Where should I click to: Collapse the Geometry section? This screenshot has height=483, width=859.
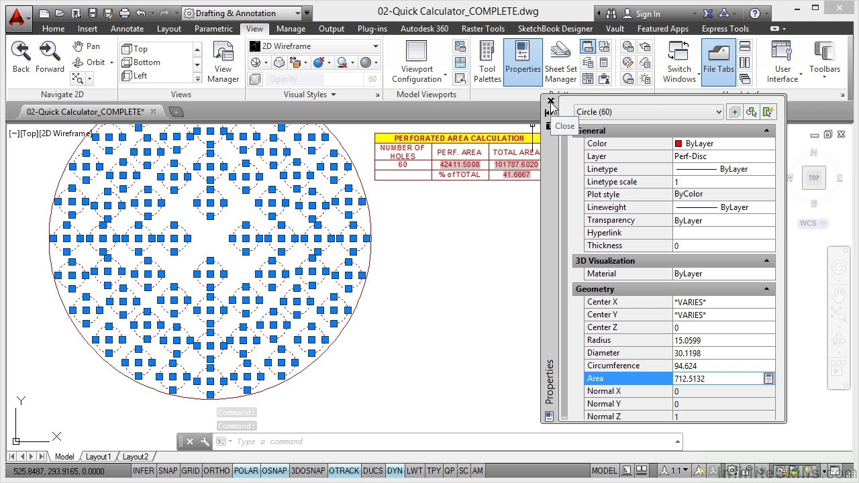pos(766,289)
